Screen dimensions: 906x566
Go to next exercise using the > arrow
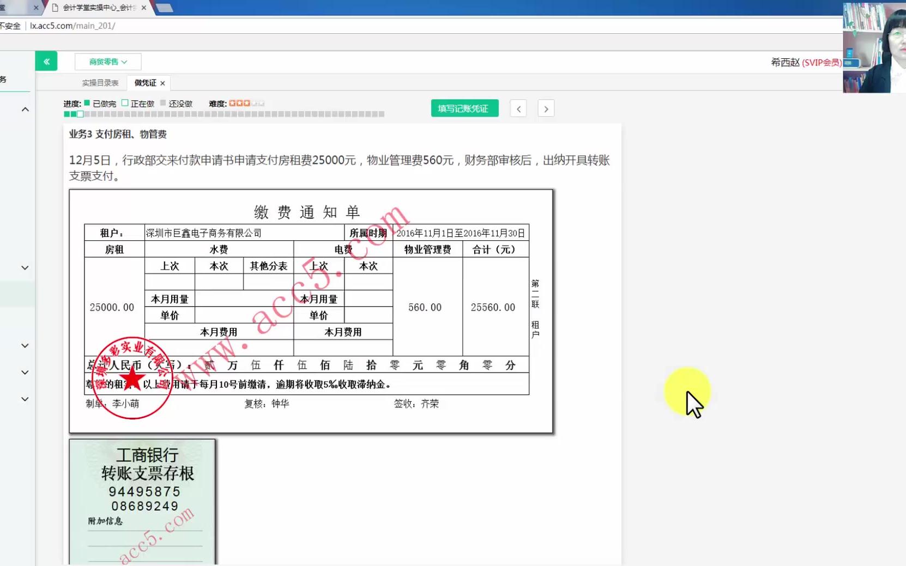coord(546,108)
